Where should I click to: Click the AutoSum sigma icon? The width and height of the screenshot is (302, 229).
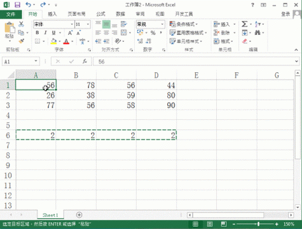click(244, 24)
